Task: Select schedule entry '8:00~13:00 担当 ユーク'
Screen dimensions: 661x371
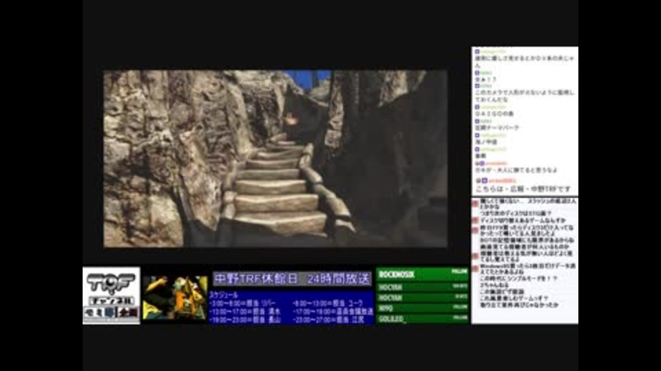Action: (x=327, y=303)
